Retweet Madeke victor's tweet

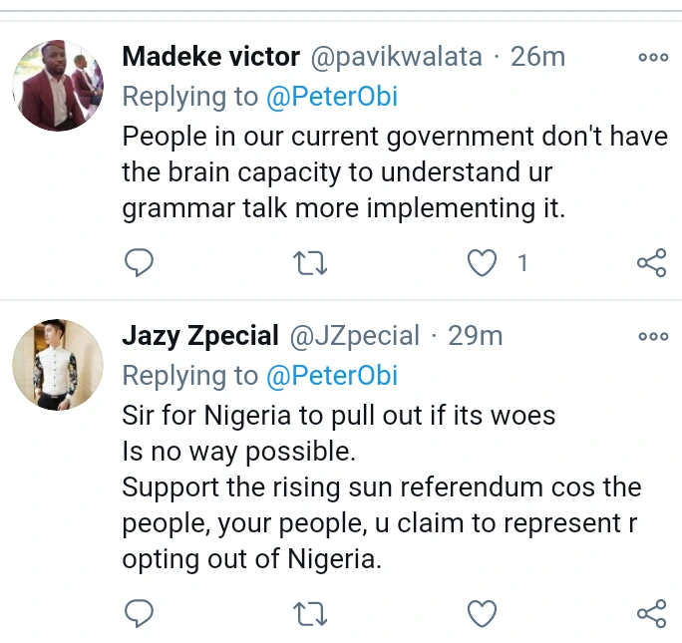point(310,263)
